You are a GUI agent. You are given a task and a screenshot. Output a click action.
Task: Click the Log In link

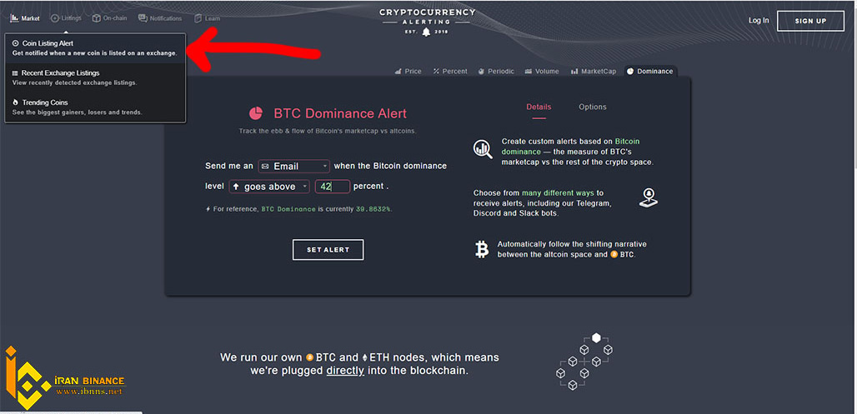tap(759, 20)
